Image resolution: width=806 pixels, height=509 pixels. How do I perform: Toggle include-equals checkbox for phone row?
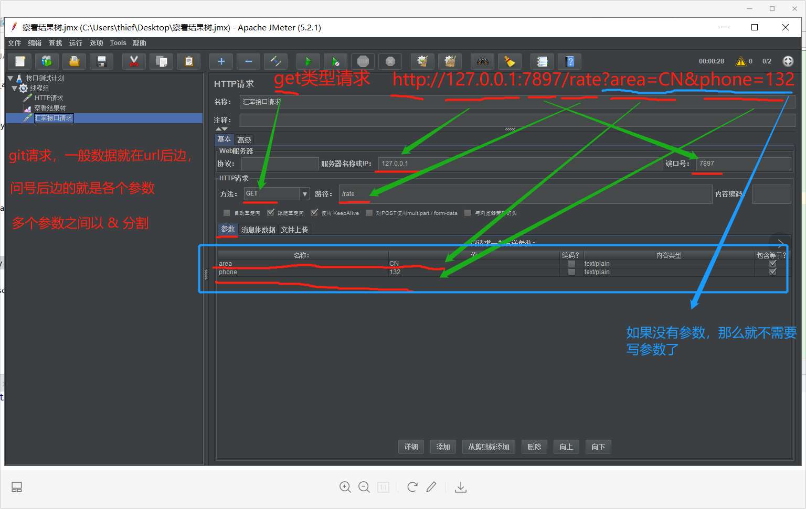772,272
